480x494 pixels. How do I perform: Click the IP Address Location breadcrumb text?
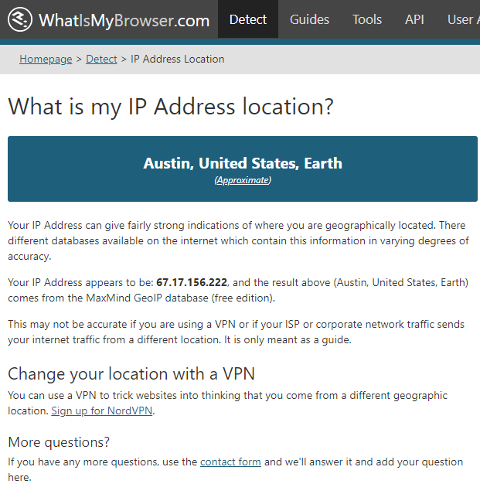[x=178, y=59]
